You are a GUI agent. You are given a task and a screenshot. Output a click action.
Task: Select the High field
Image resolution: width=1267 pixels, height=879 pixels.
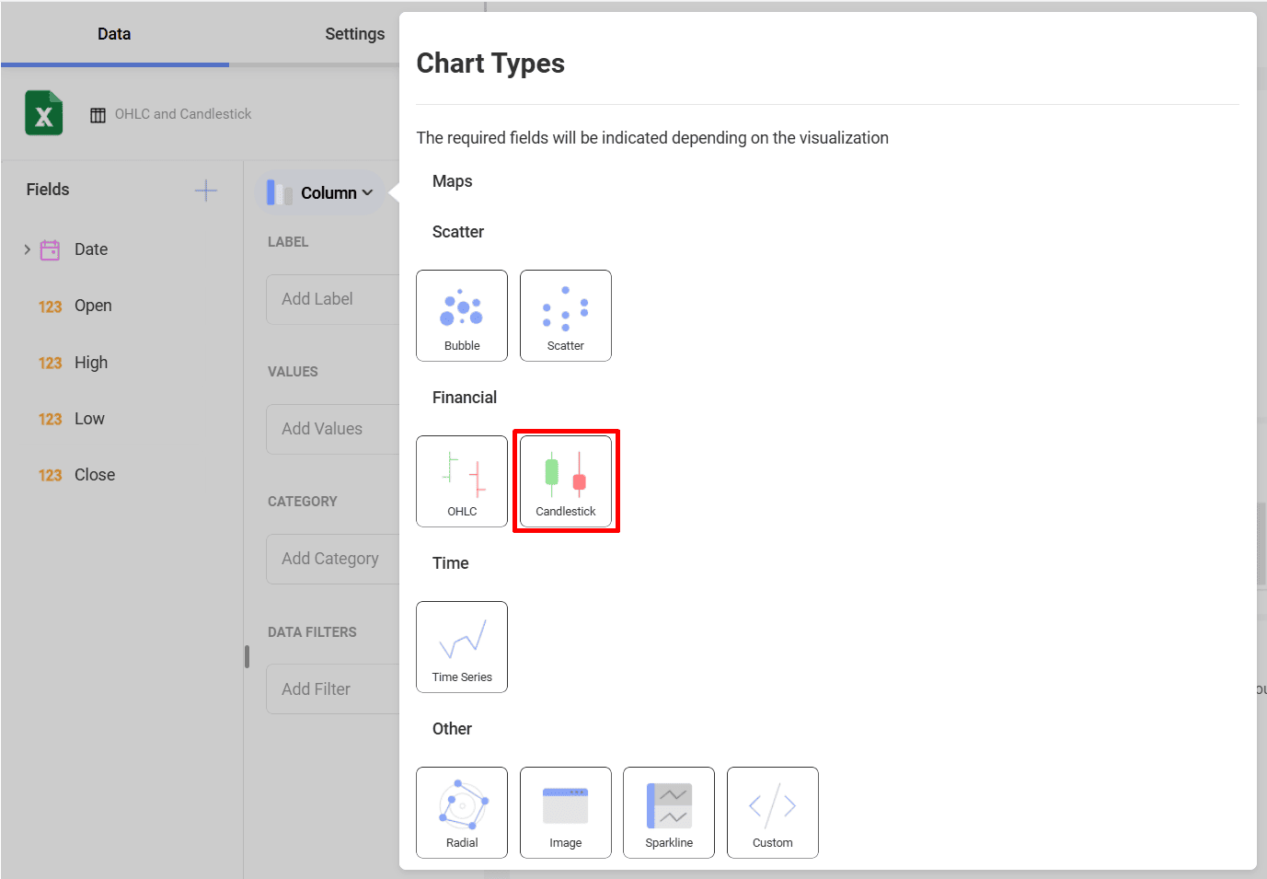pos(91,363)
